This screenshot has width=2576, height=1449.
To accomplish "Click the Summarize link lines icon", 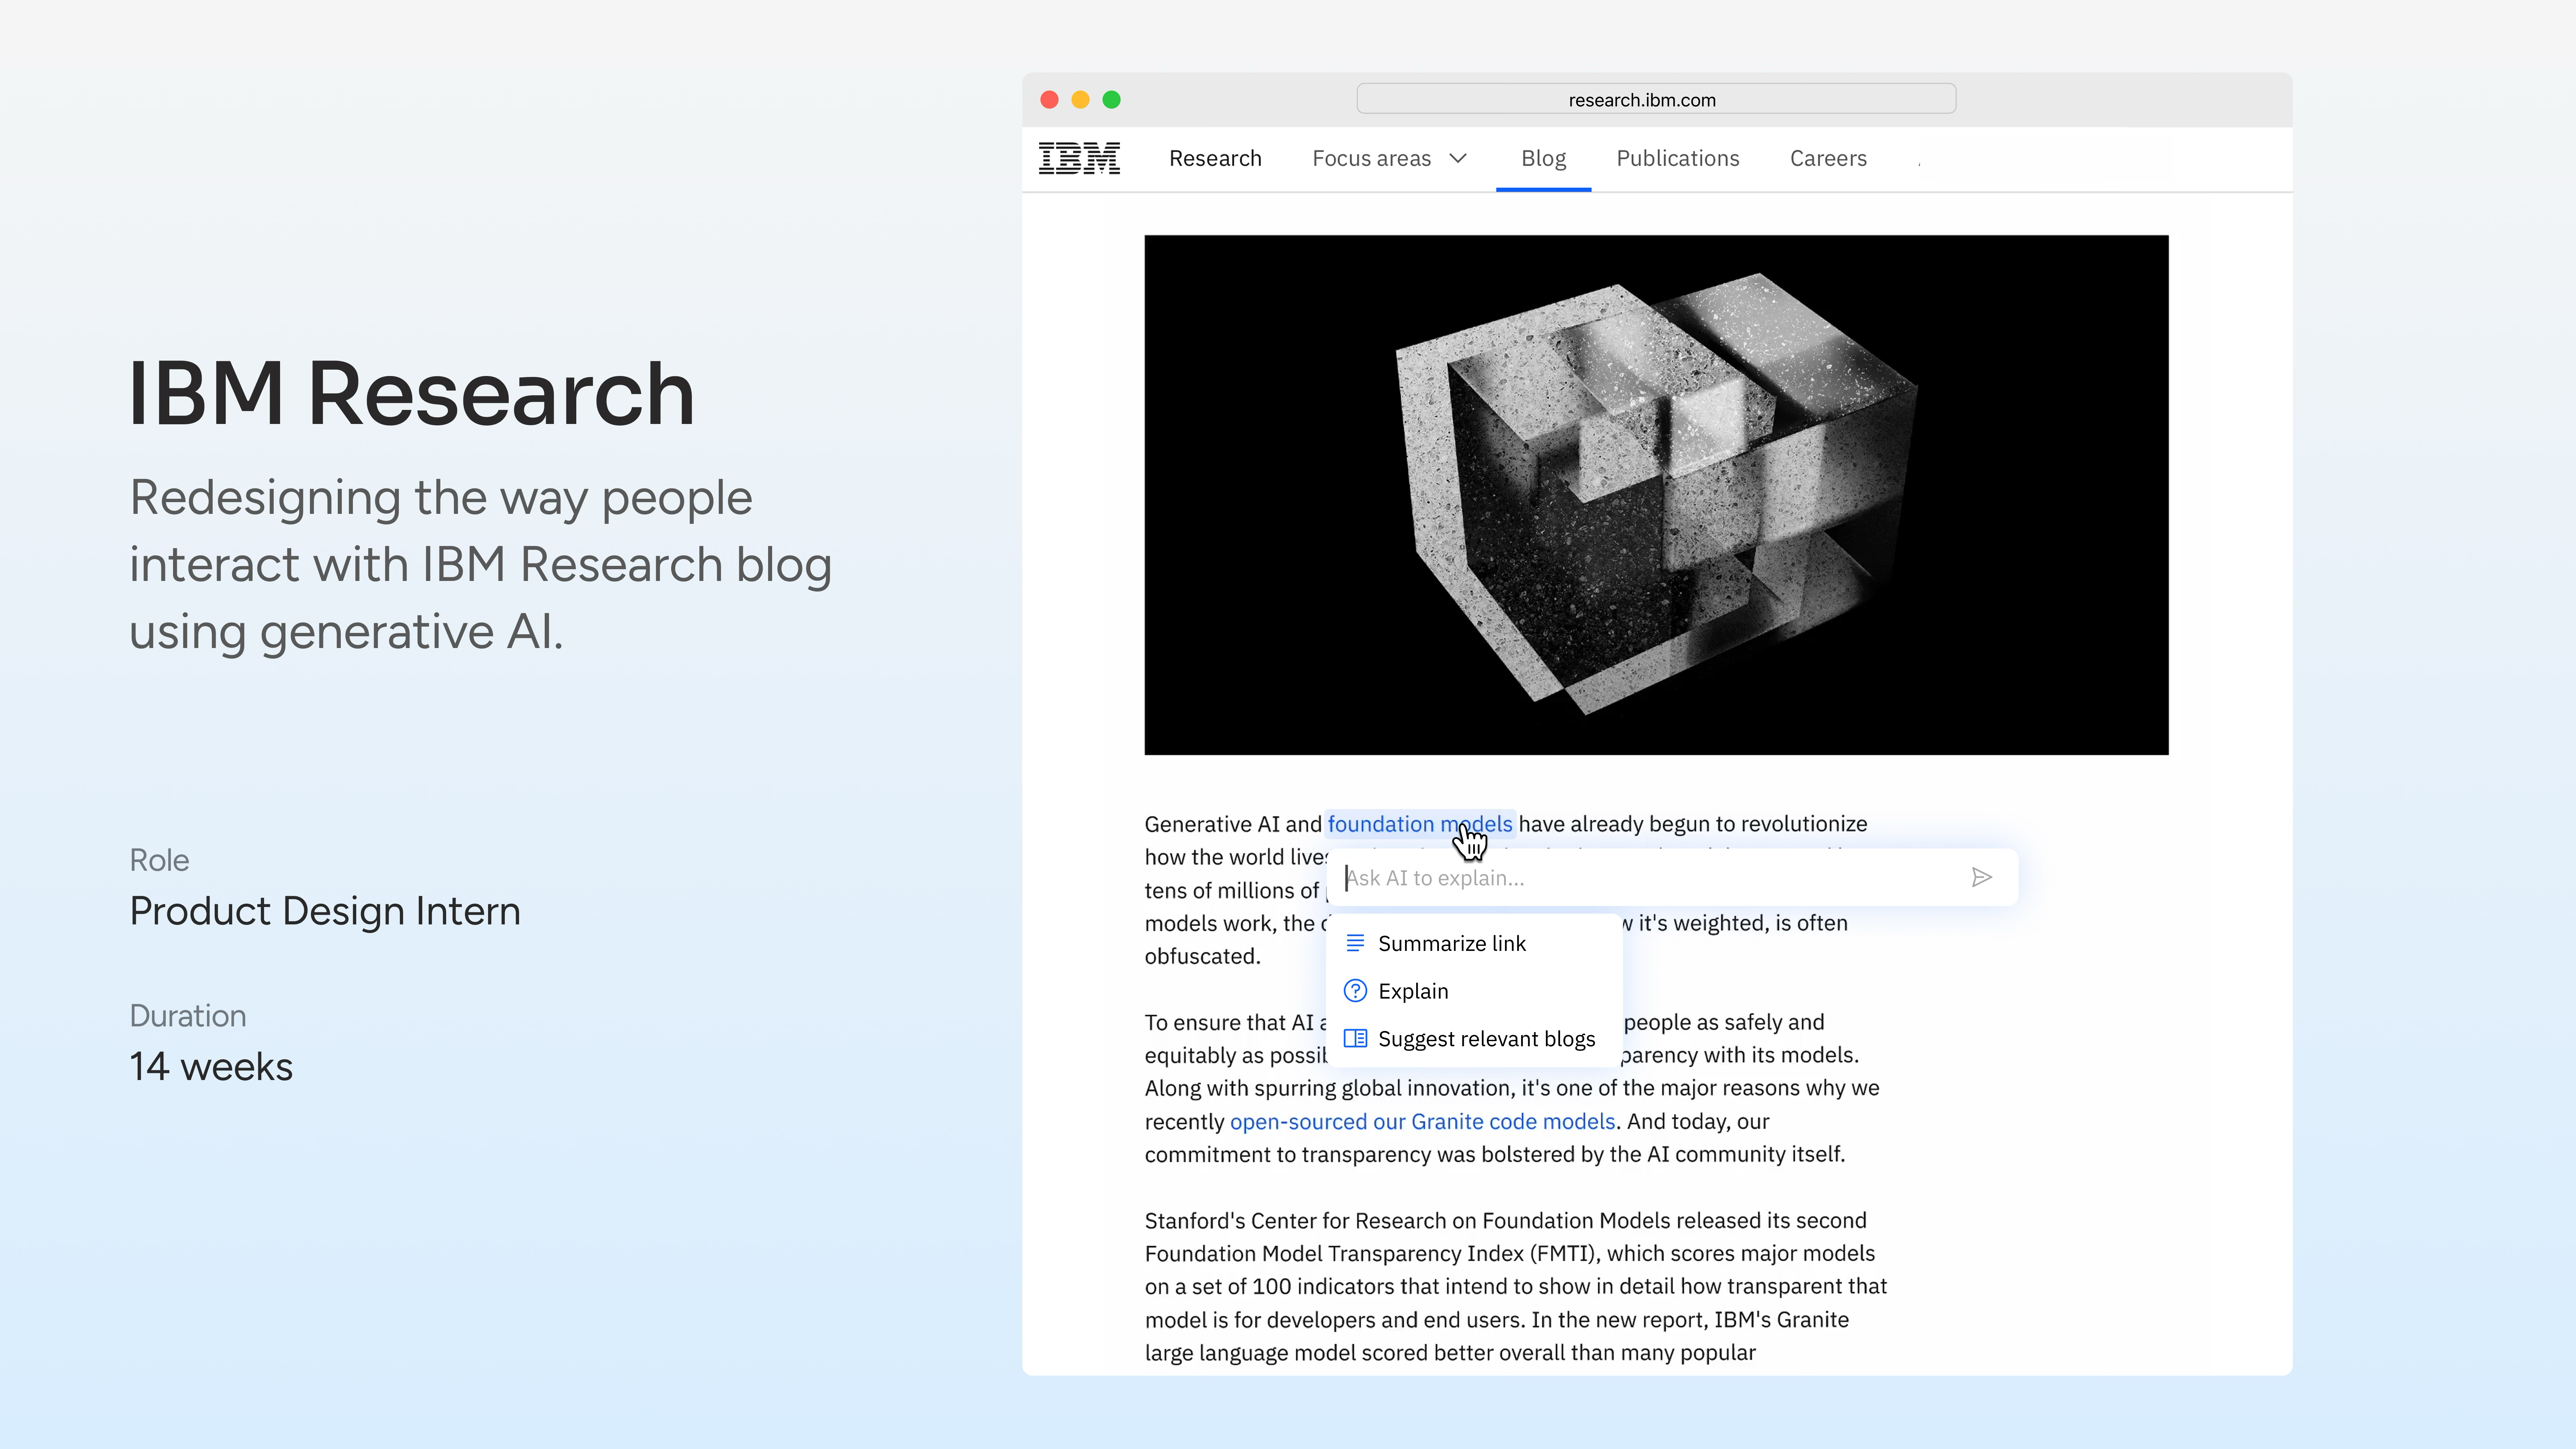I will [1355, 943].
